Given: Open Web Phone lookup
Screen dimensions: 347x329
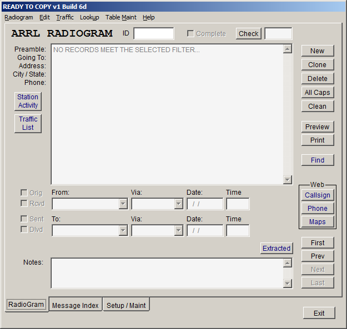Looking at the screenshot, I should pos(318,208).
